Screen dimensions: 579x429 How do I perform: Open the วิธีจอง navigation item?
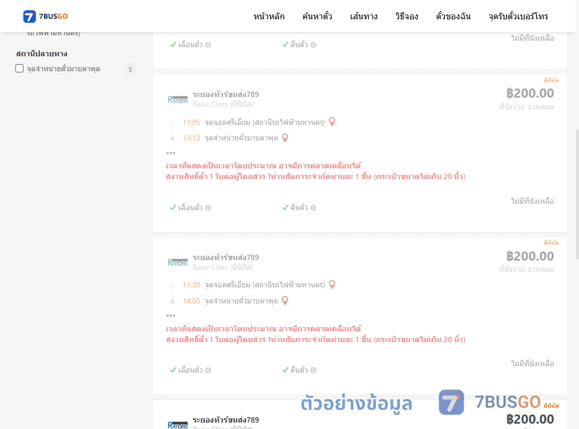tap(406, 16)
